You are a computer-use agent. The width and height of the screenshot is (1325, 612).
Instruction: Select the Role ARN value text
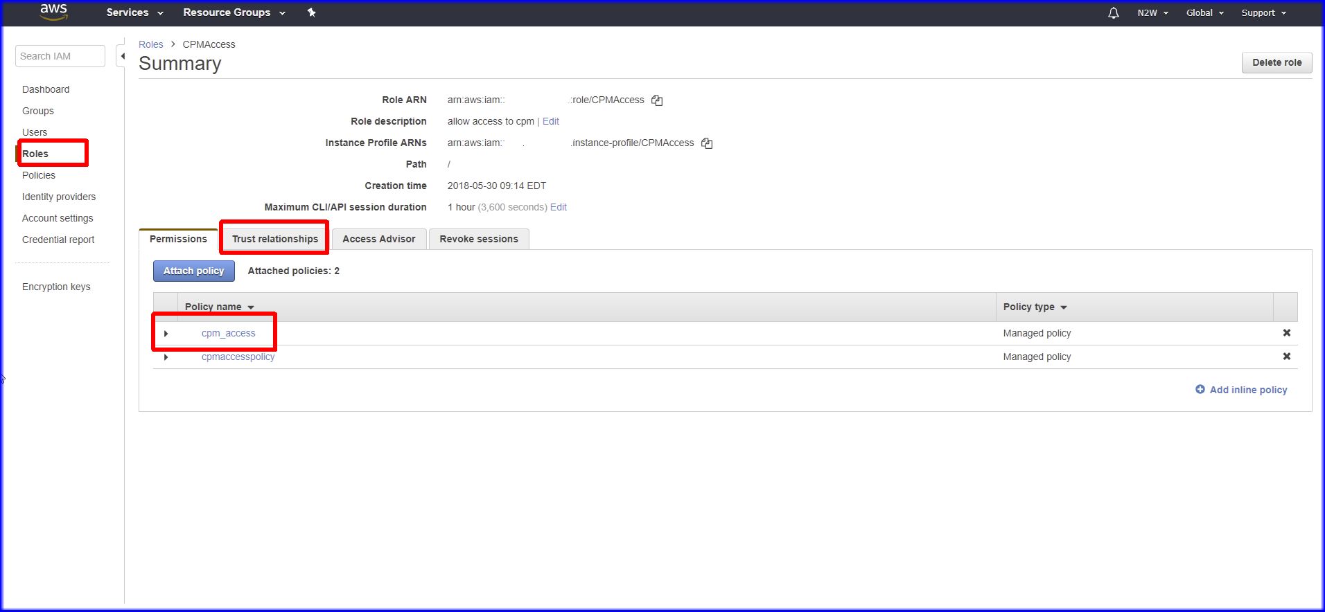tap(546, 100)
